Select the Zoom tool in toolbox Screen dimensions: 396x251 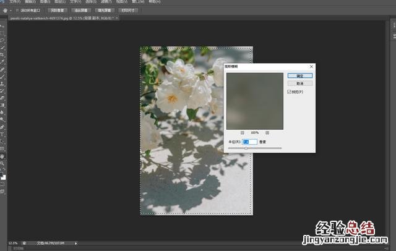[2, 163]
